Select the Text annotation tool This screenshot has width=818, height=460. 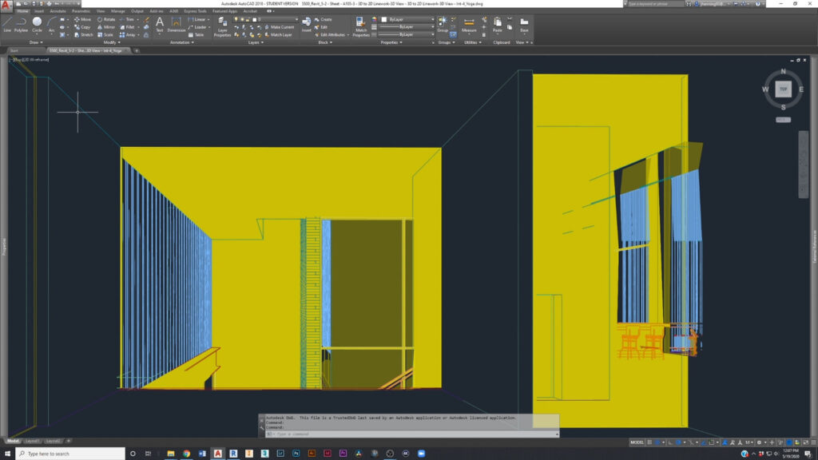(x=159, y=24)
